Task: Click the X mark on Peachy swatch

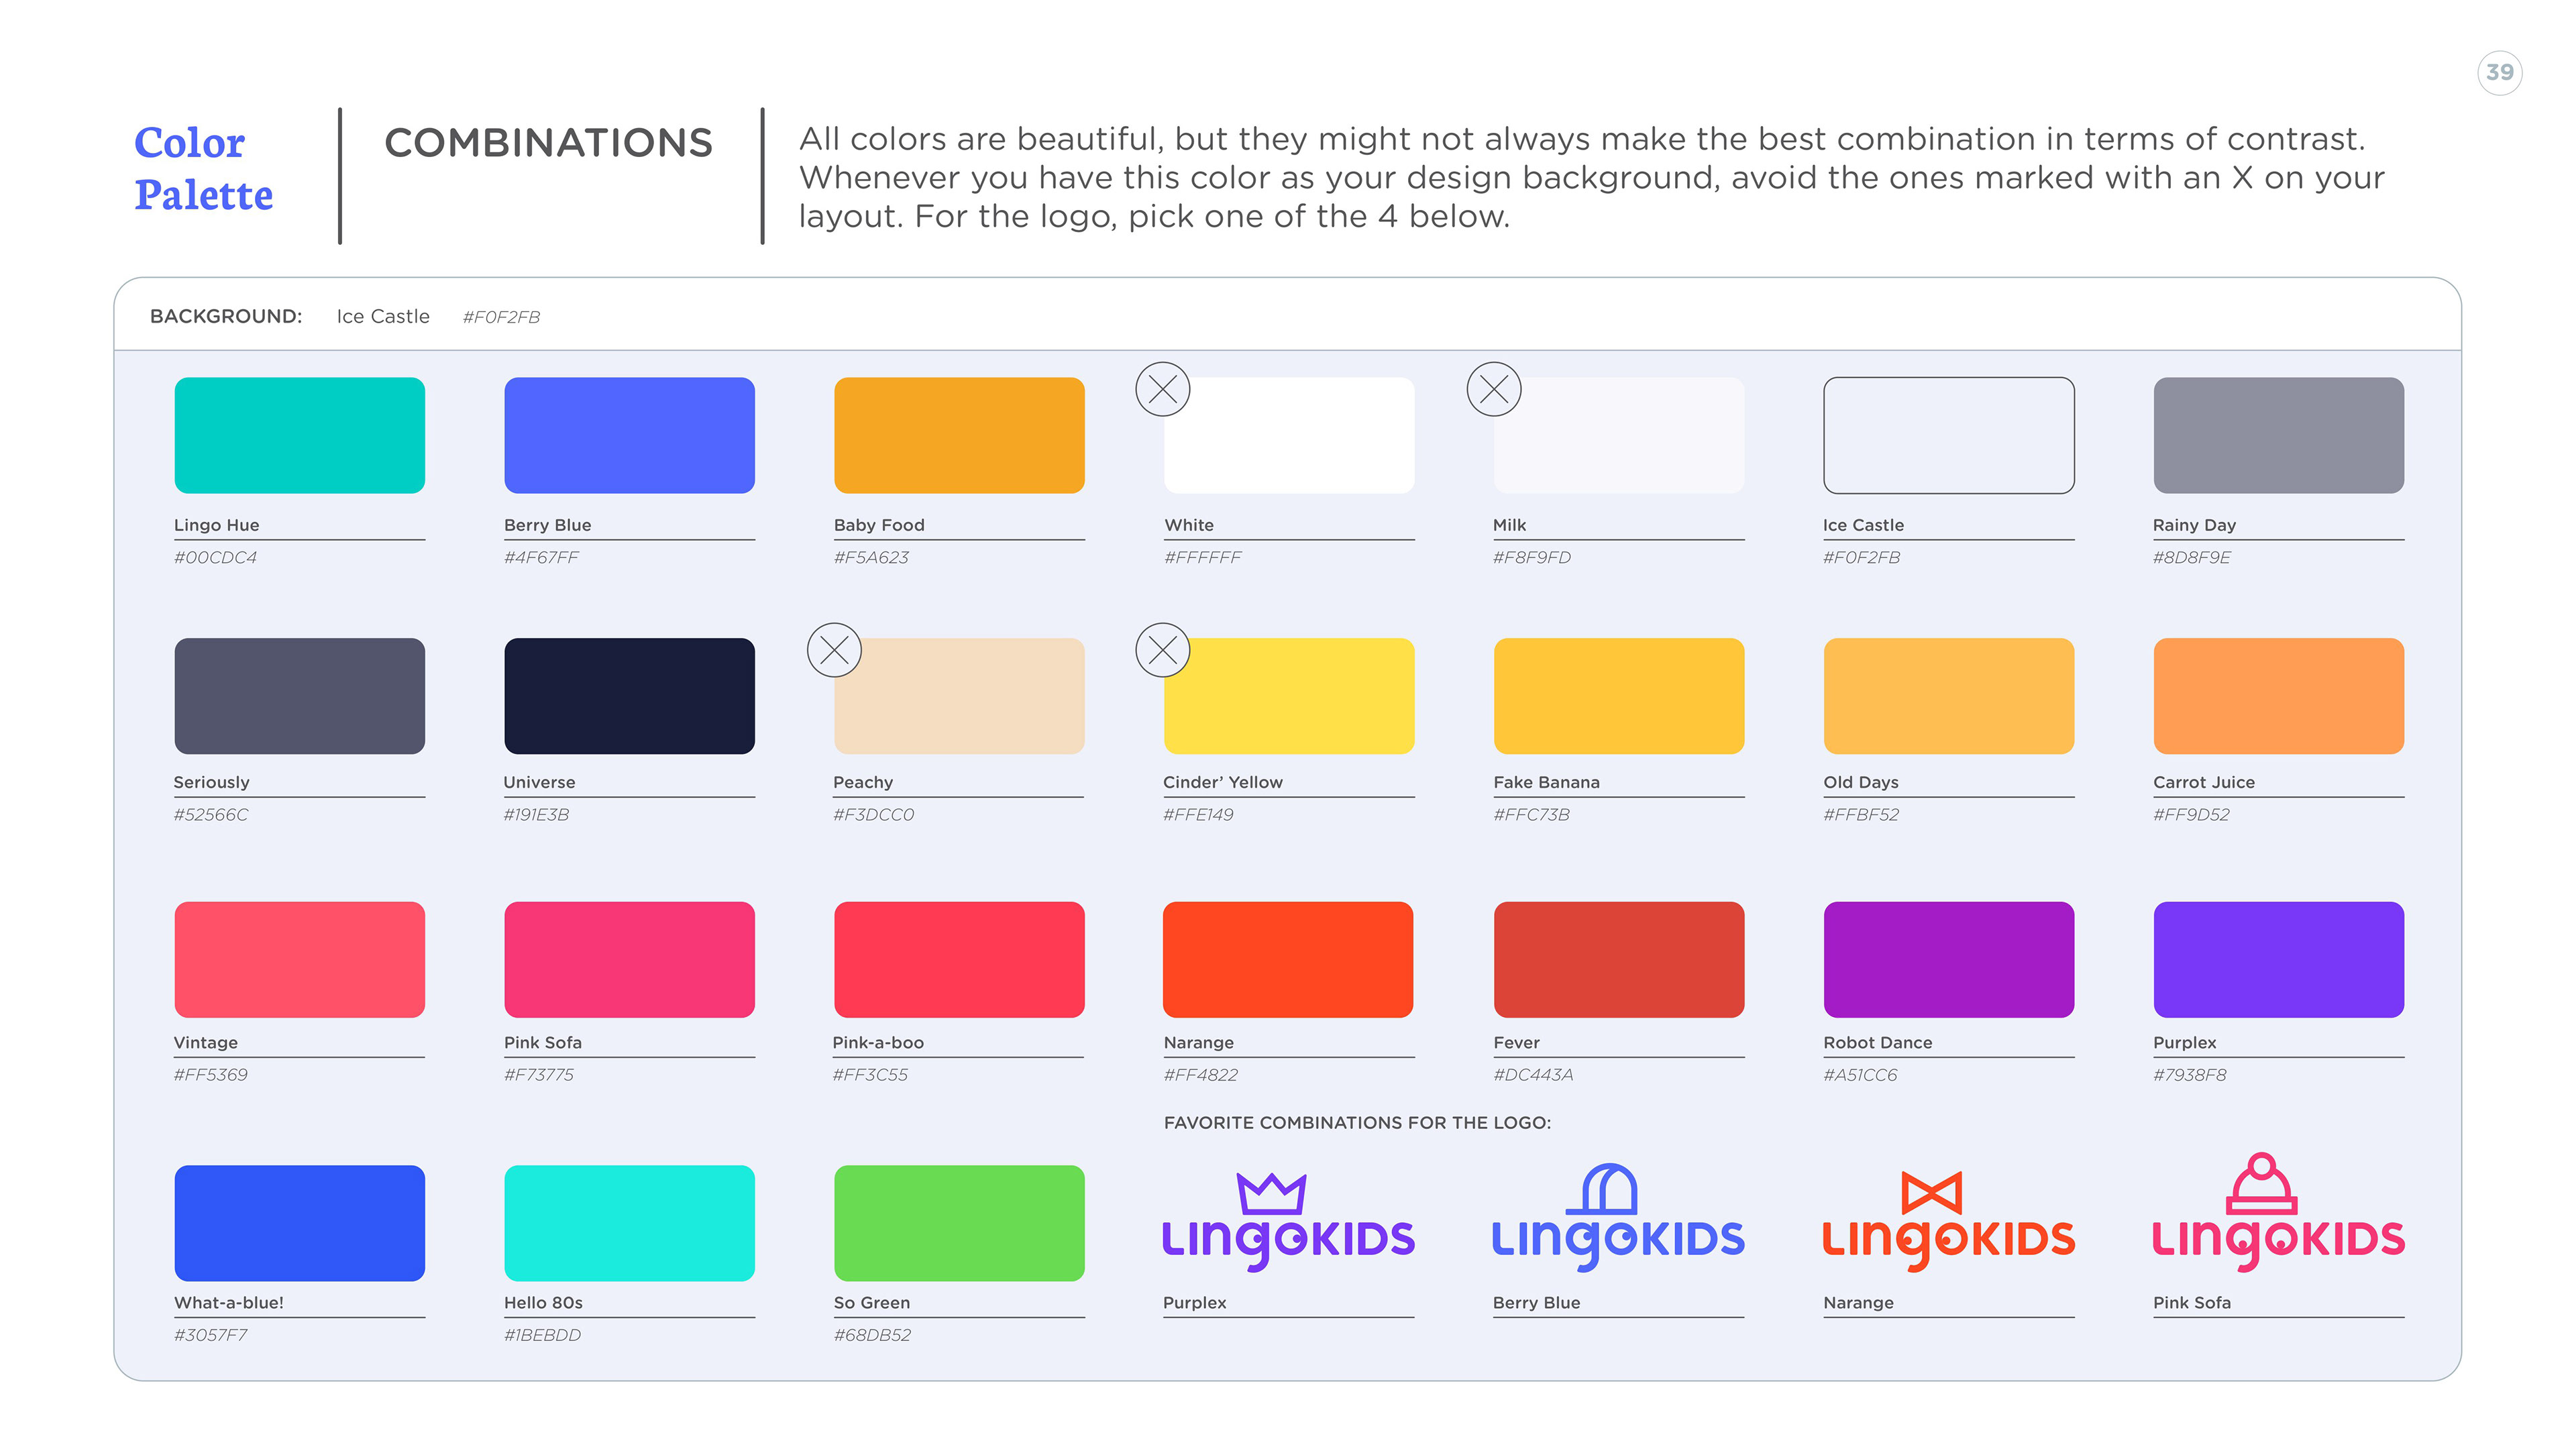Action: click(x=834, y=650)
